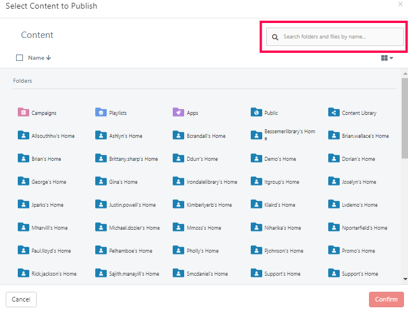Click the Joselyn's Home folder icon

point(334,181)
